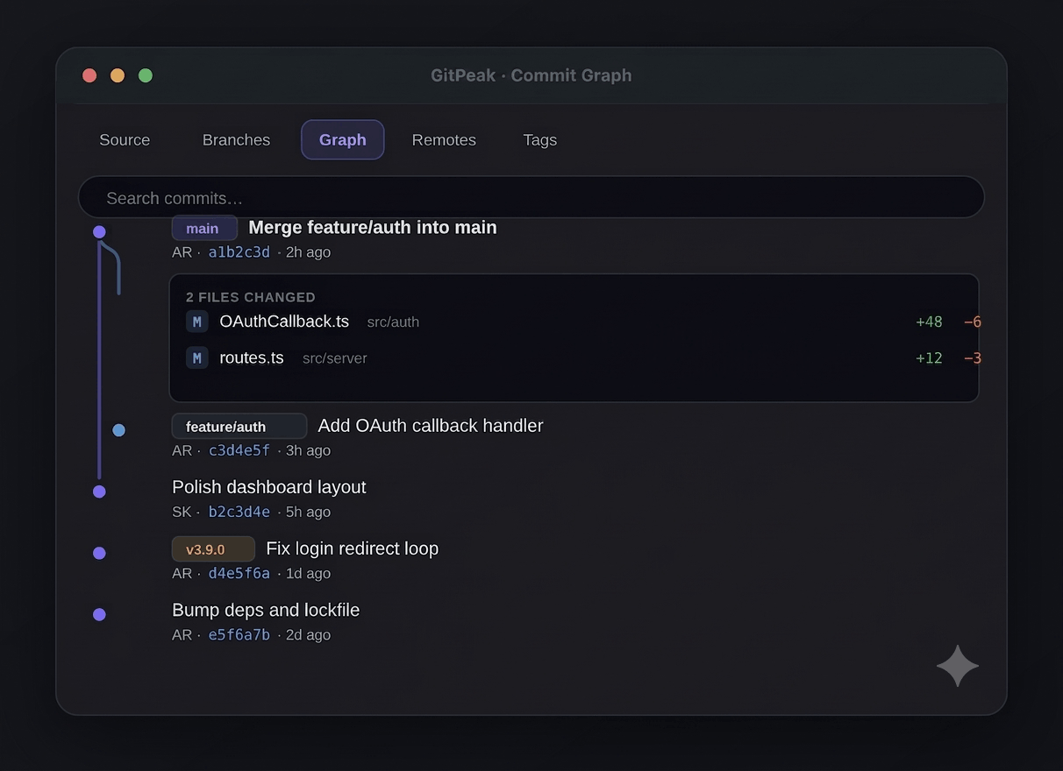Click the sparkle star icon at bottom right
The image size is (1063, 771).
958,666
